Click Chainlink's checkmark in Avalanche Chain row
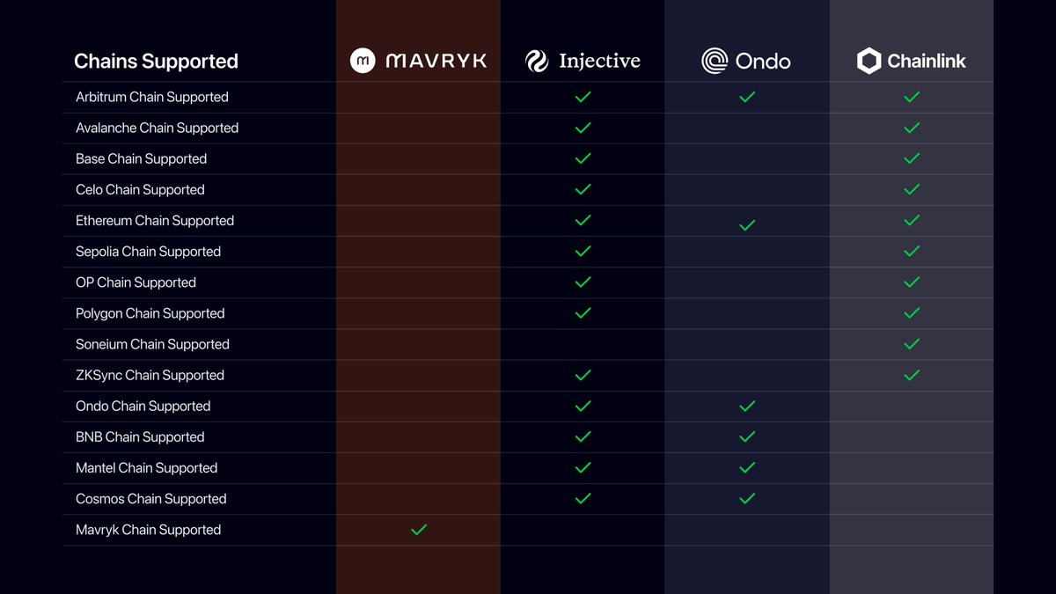1056x594 pixels. (912, 128)
